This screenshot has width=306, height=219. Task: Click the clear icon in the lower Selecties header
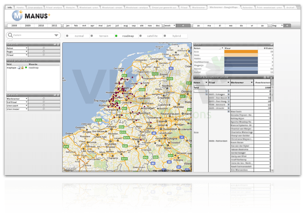pyautogui.click(x=55, y=95)
